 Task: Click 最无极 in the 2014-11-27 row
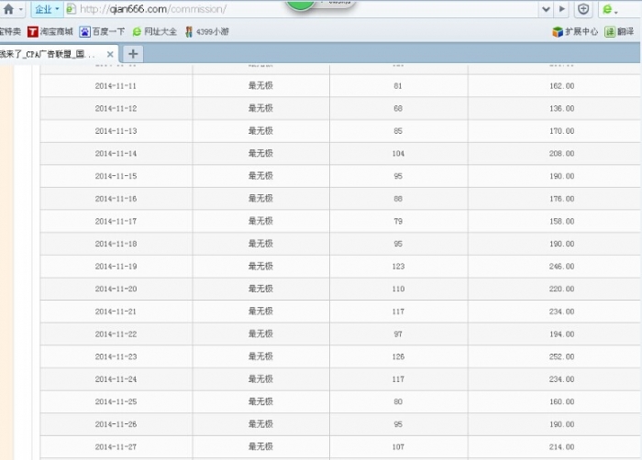[260, 446]
